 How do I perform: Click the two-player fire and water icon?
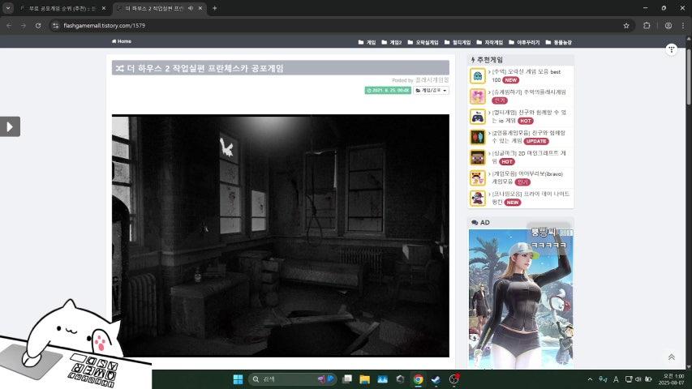tap(478, 137)
